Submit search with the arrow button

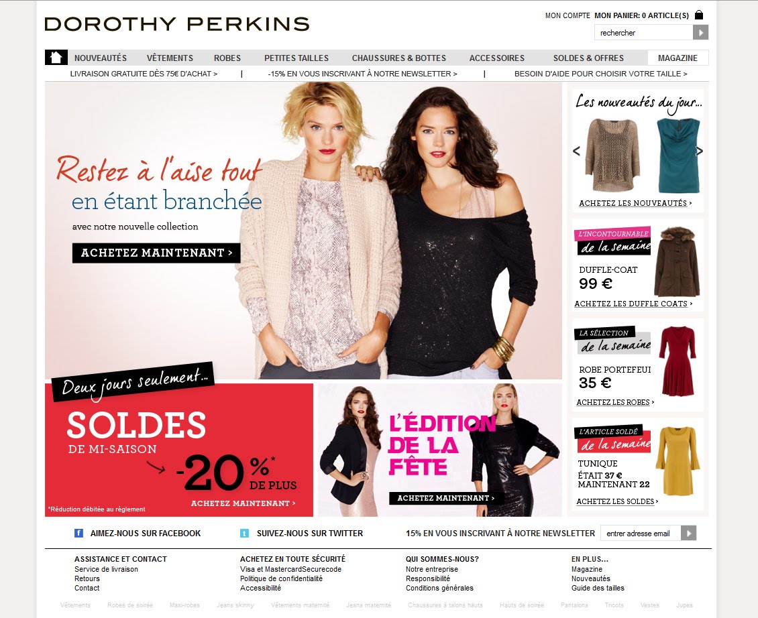(x=700, y=32)
